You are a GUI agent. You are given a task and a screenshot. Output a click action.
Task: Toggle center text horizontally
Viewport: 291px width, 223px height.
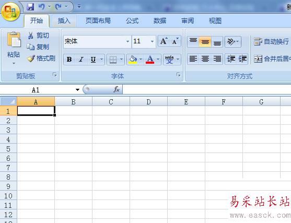(205, 59)
